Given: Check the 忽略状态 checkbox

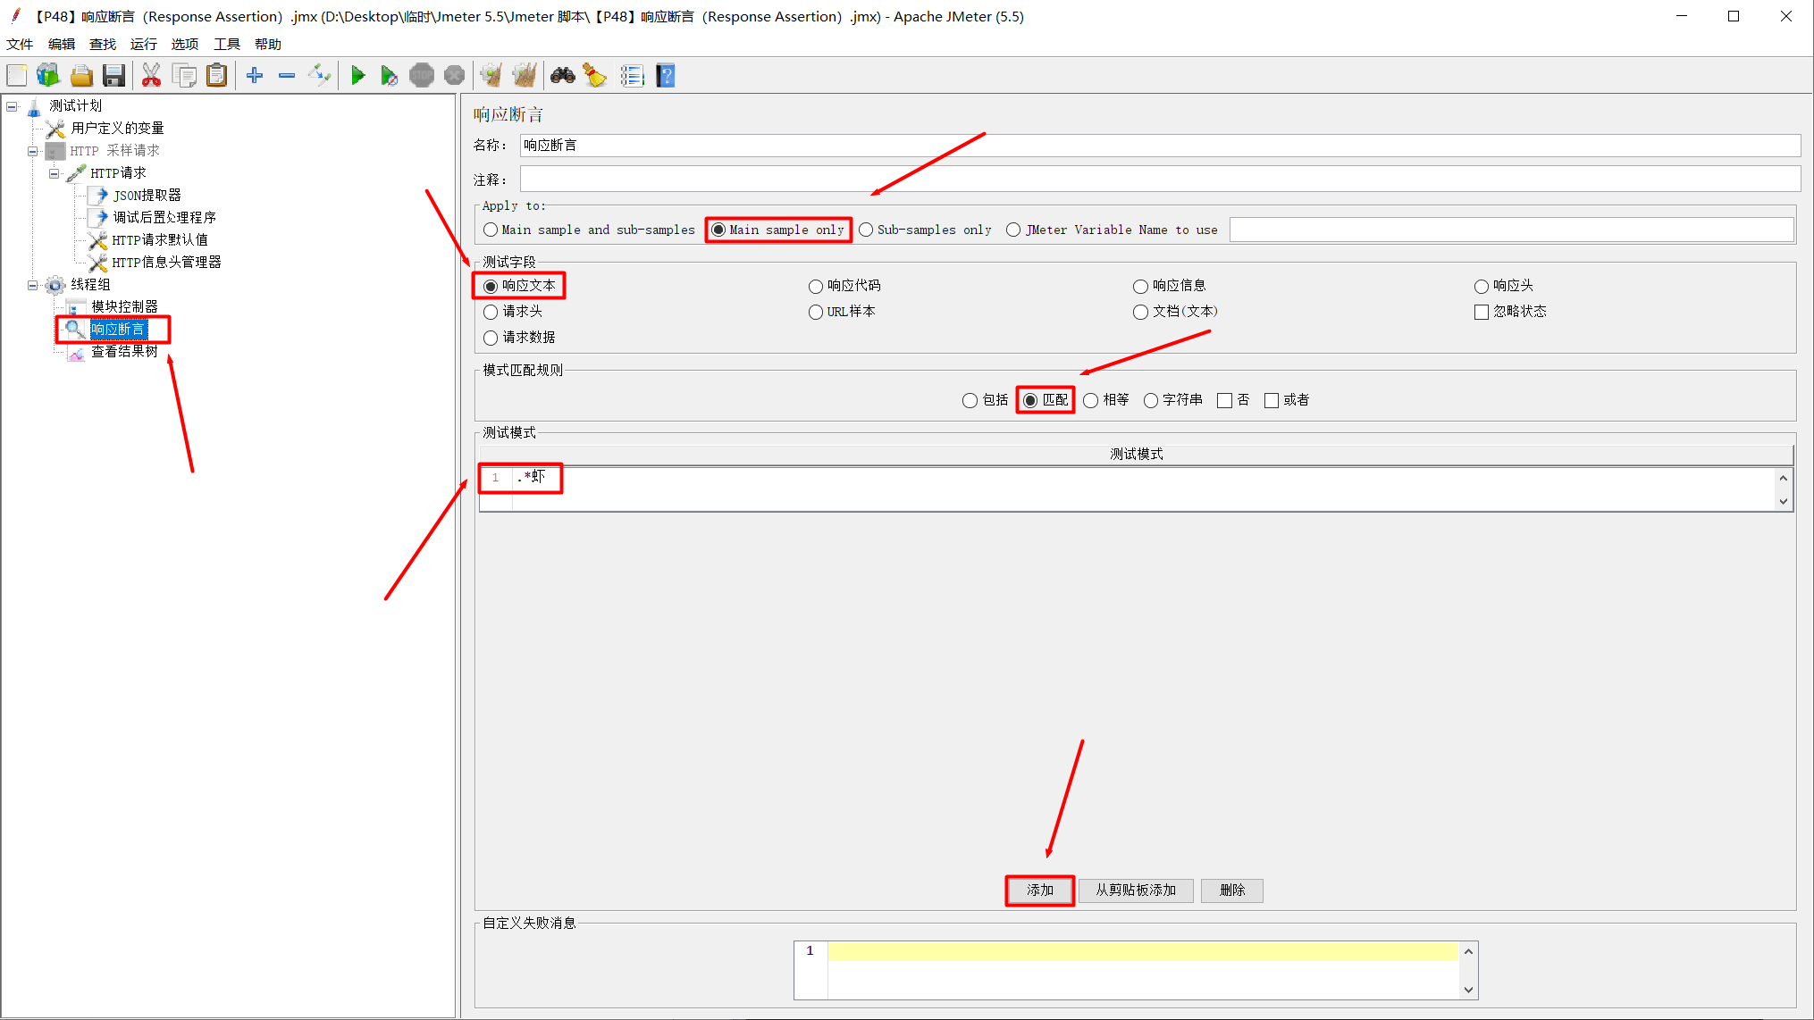Looking at the screenshot, I should click(1482, 312).
